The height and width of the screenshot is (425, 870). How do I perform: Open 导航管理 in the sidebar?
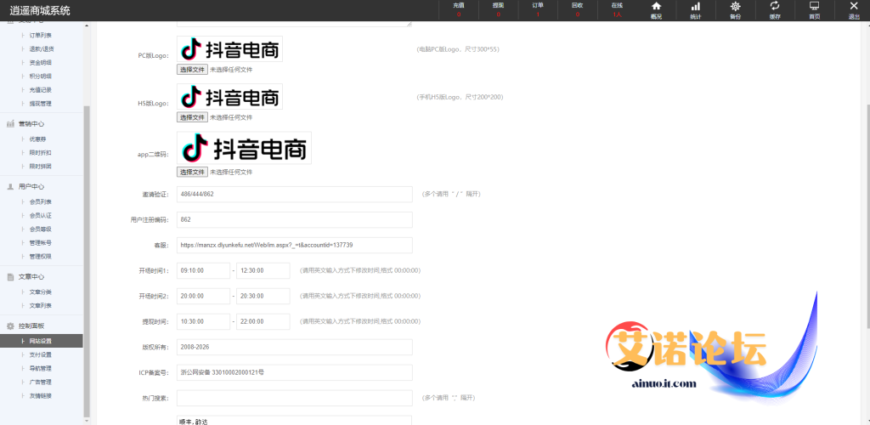click(x=41, y=368)
